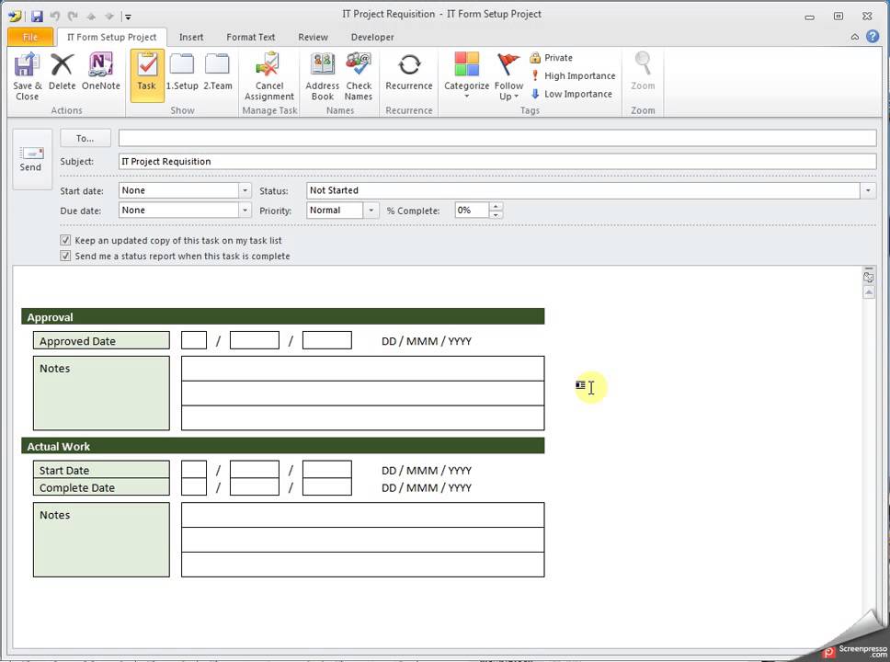The image size is (890, 662).
Task: Mark task as Private
Action: pos(552,57)
